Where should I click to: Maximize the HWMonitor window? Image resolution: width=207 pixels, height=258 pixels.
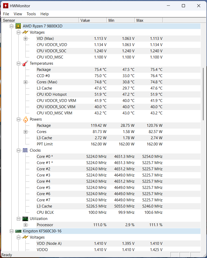tap(183, 6)
